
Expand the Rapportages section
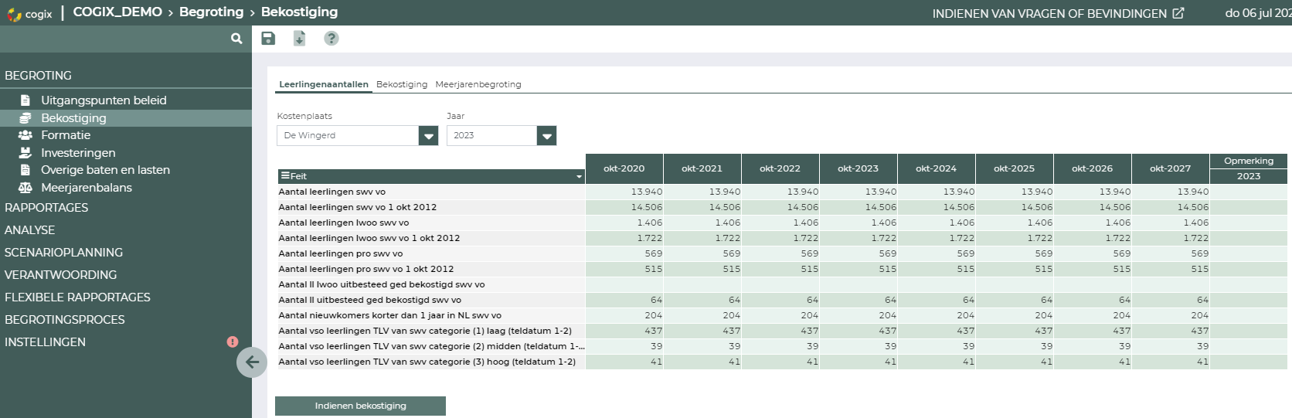[46, 208]
